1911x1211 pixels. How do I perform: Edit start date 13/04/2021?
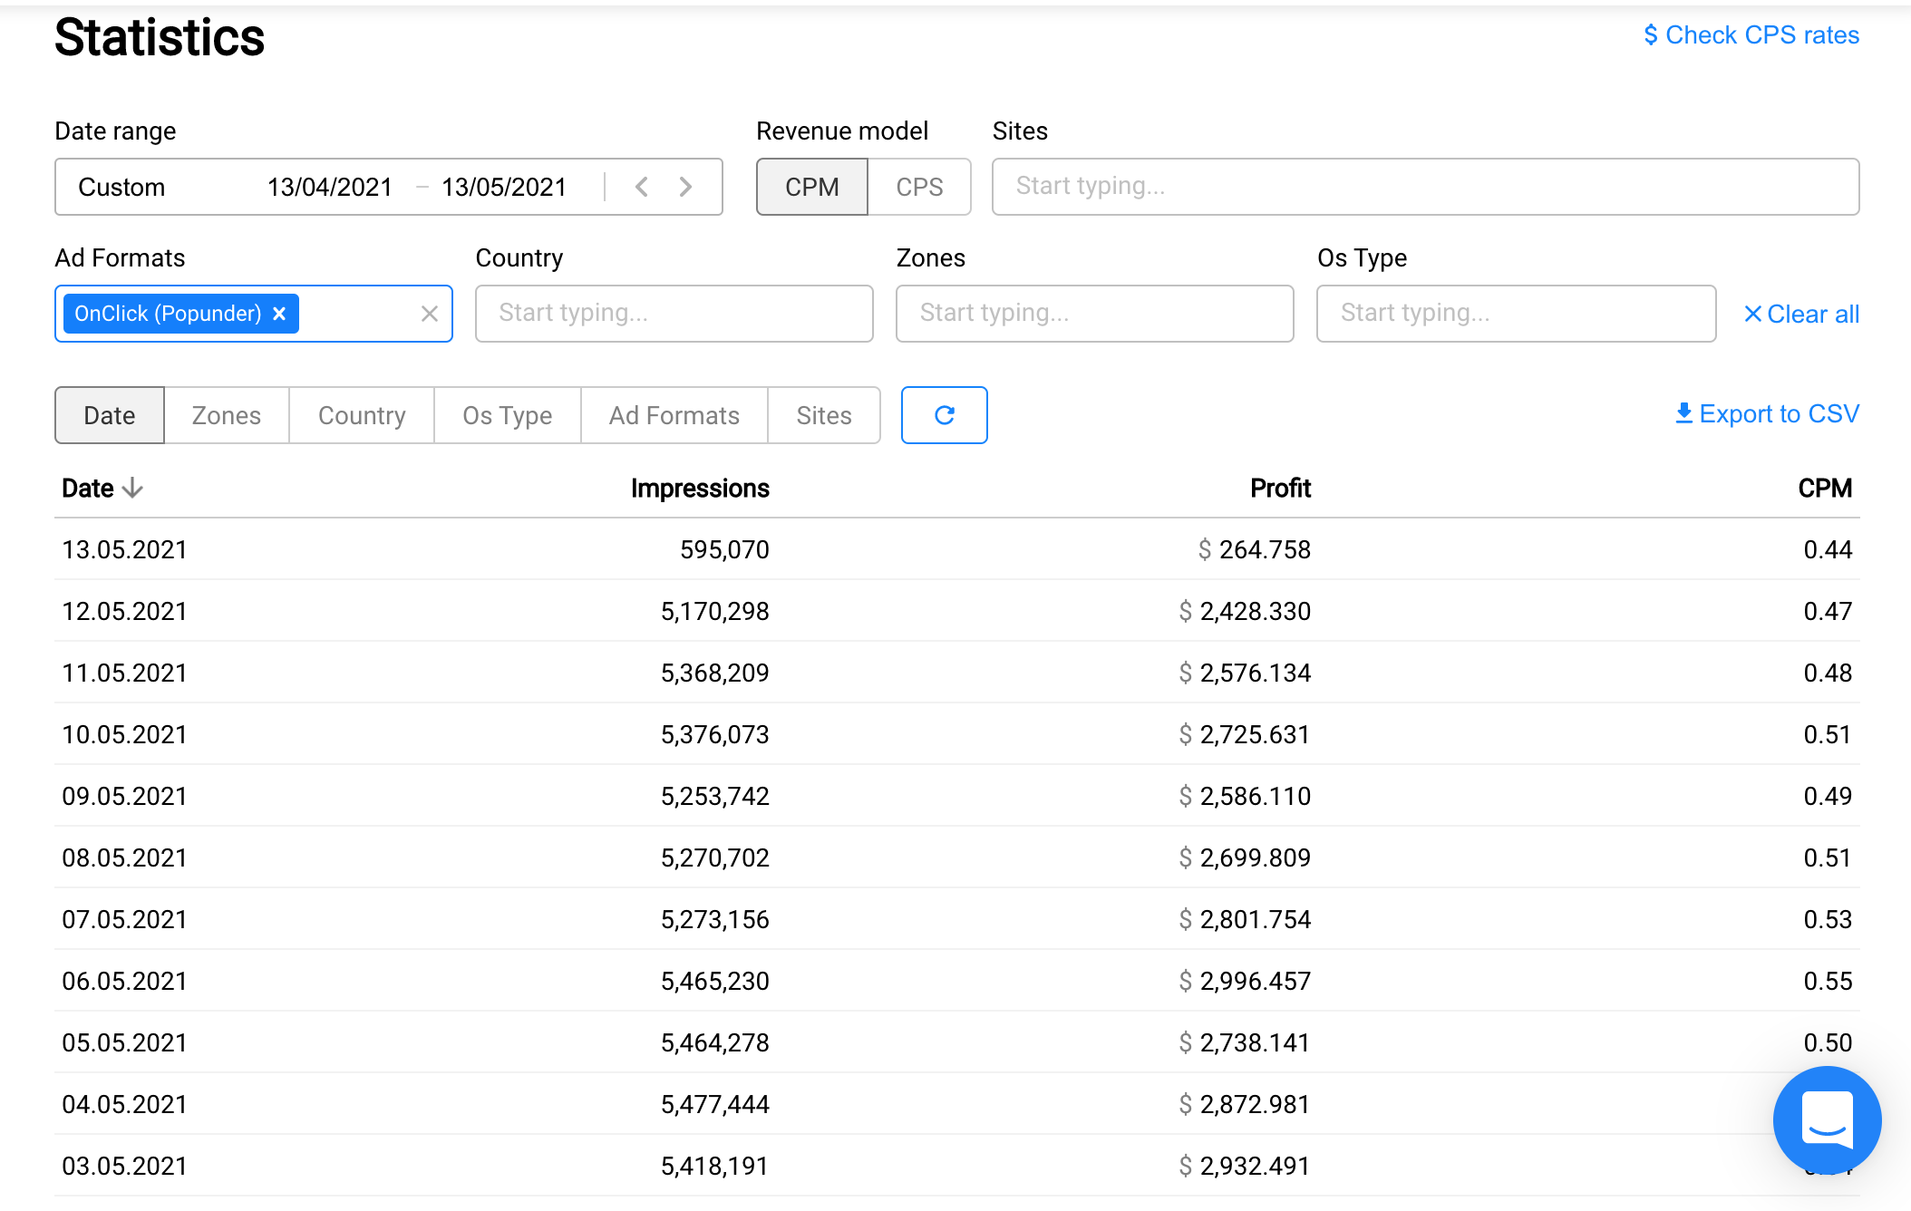330,187
